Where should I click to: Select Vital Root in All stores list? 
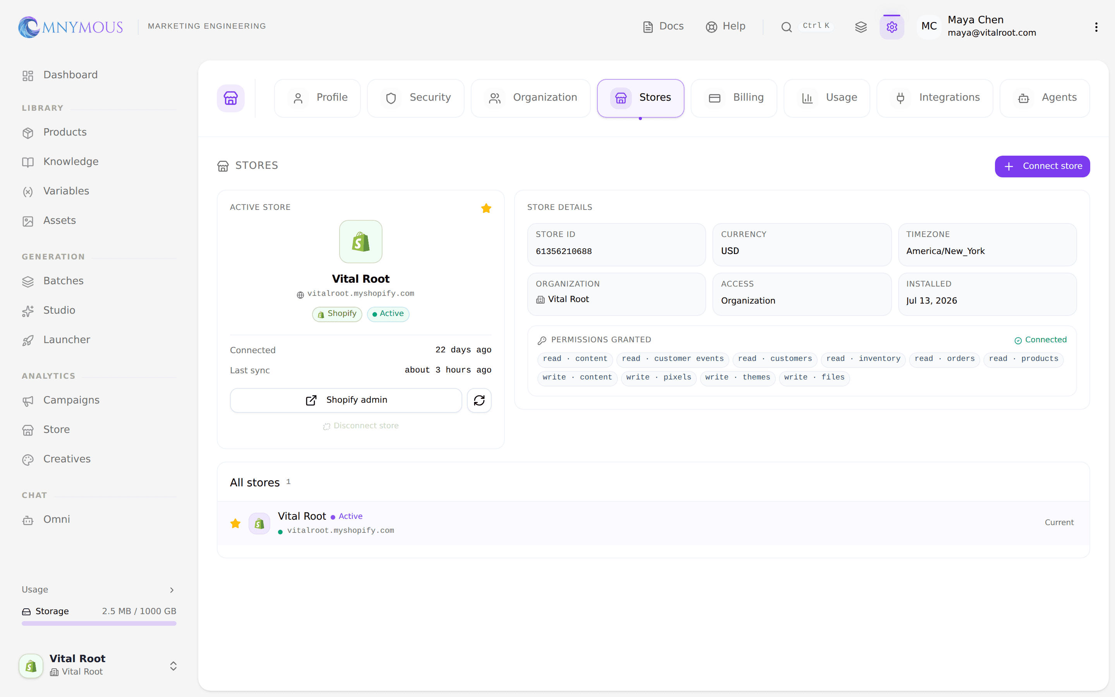[x=654, y=523]
